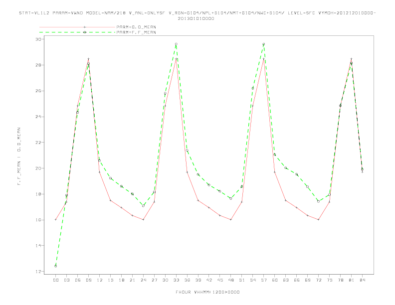This screenshot has width=395, height=305.
Task: Click the x-axis tick label 00
Action: pyautogui.click(x=56, y=280)
